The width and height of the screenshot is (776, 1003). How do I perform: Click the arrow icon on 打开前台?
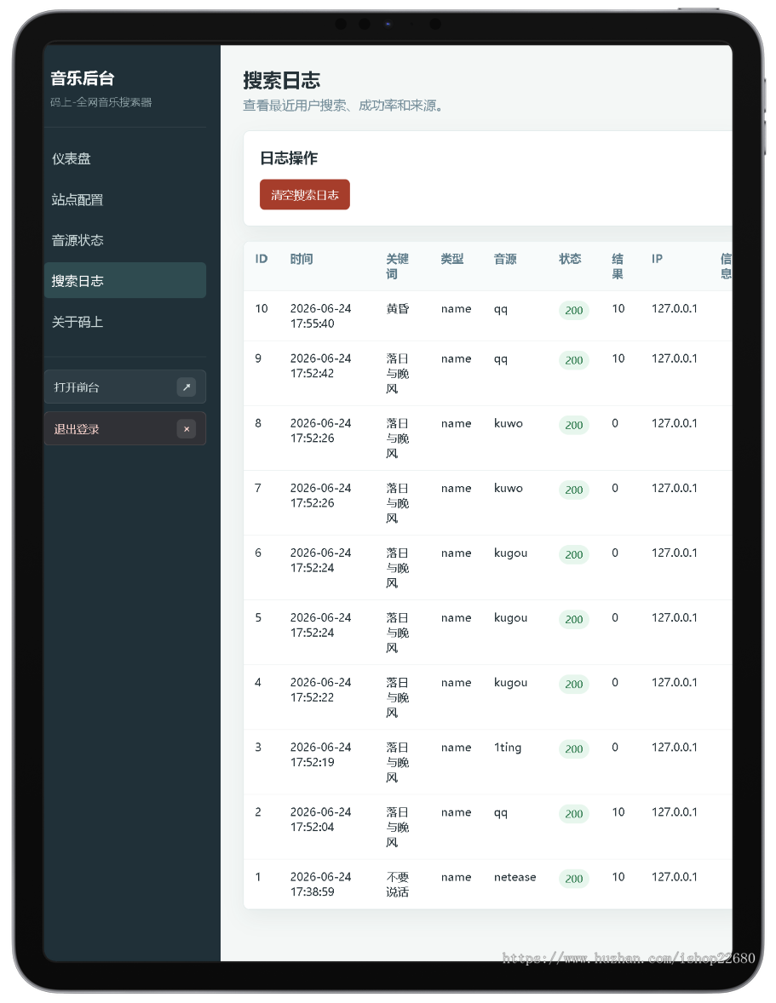(187, 387)
